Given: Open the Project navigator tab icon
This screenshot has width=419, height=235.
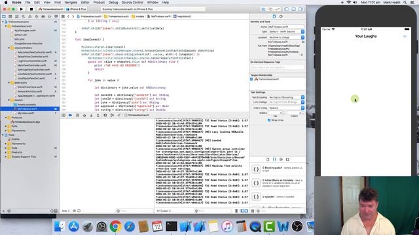Looking at the screenshot, I should pyautogui.click(x=4, y=16).
